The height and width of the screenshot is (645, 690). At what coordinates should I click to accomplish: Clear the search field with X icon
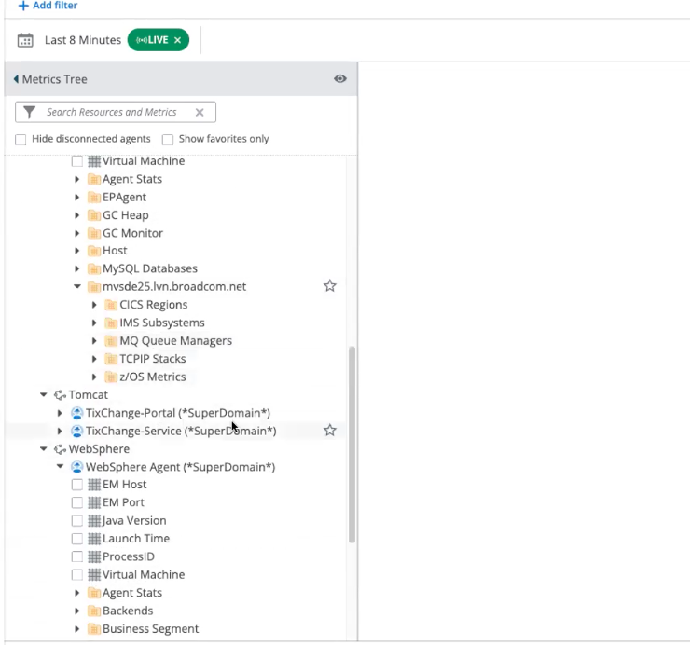point(200,112)
